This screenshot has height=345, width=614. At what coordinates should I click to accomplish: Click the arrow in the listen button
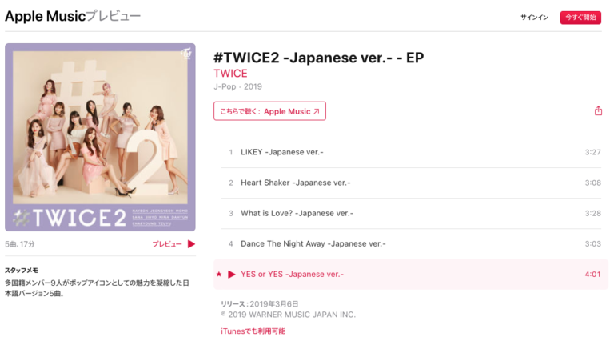(x=317, y=111)
